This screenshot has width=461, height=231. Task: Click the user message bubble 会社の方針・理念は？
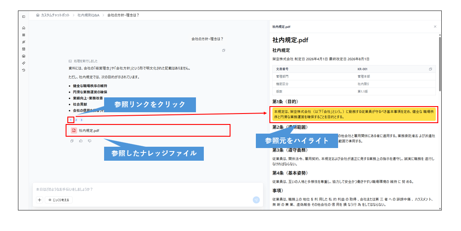[x=207, y=39]
